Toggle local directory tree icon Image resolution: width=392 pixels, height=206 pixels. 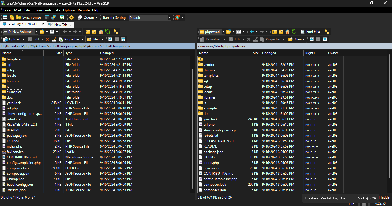tap(116, 32)
